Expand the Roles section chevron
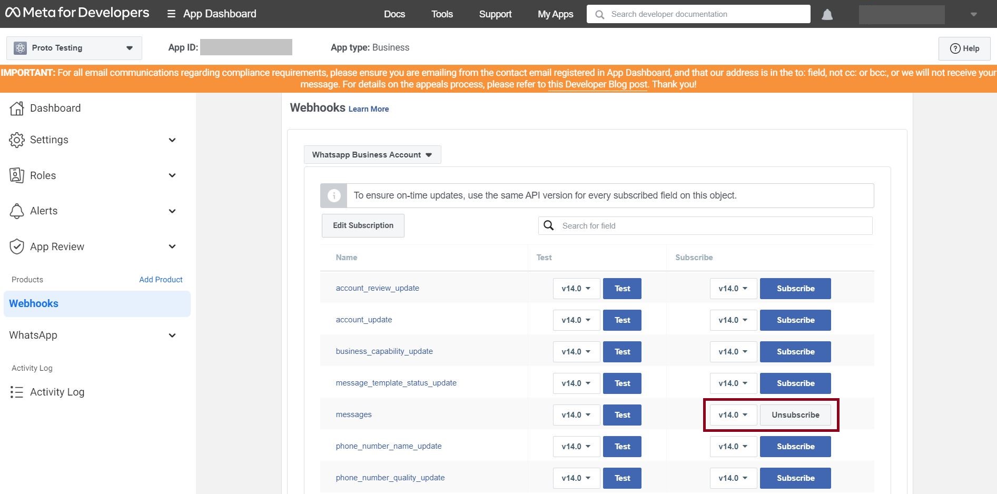Viewport: 997px width, 494px height. 172,175
